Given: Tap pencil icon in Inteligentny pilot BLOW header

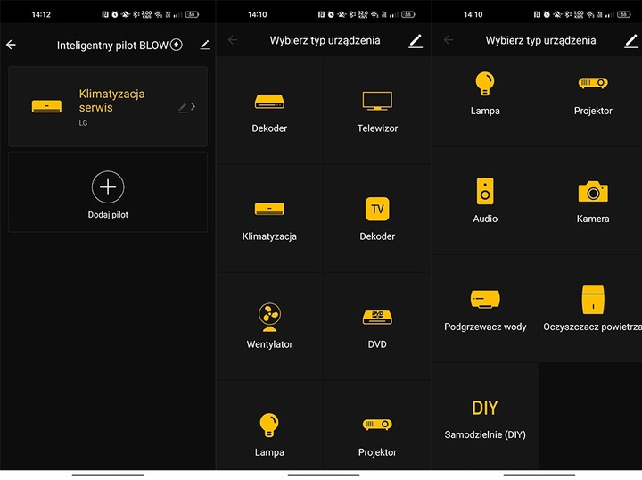Looking at the screenshot, I should tap(205, 45).
